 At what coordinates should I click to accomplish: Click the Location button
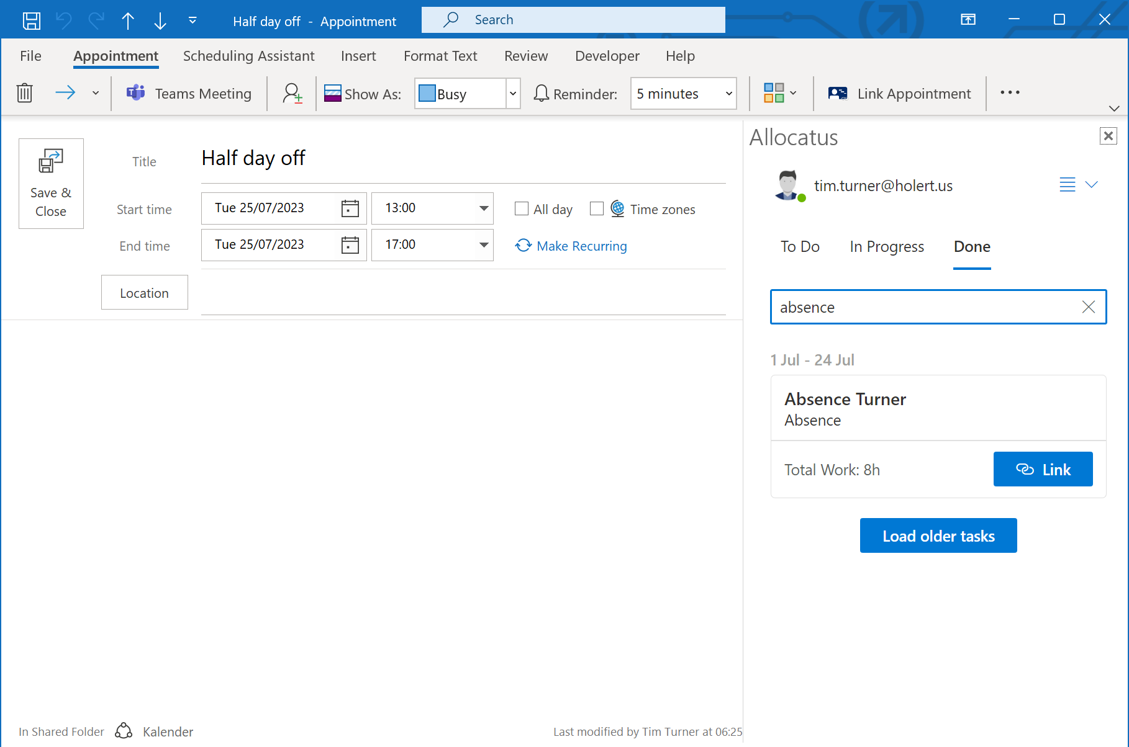tap(145, 292)
